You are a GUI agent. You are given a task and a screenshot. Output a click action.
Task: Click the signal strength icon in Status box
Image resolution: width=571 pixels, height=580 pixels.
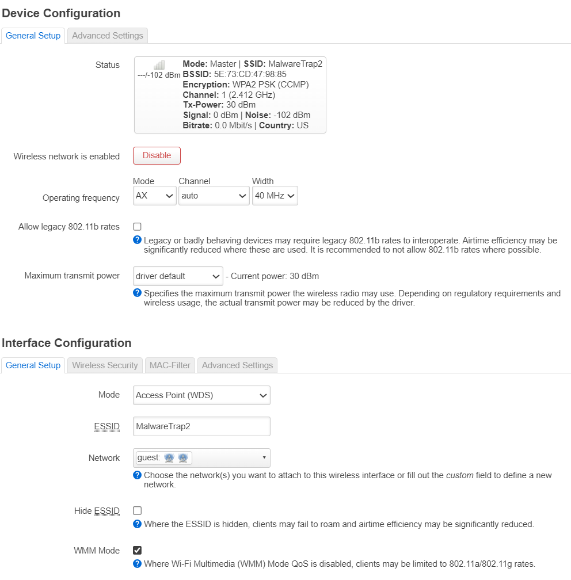(159, 65)
